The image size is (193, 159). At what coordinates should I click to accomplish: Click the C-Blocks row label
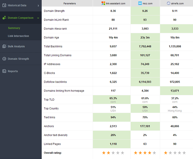(x=49, y=73)
